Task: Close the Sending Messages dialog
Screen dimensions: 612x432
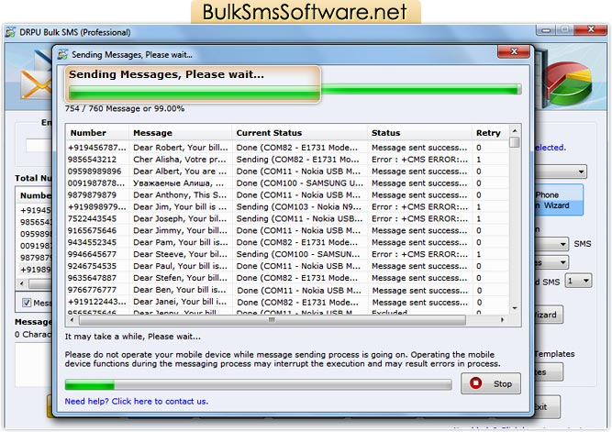Action: coord(514,51)
